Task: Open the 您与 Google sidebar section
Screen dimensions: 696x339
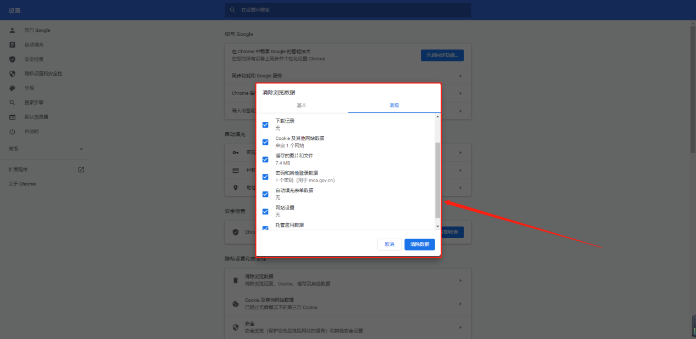Action: coord(37,30)
